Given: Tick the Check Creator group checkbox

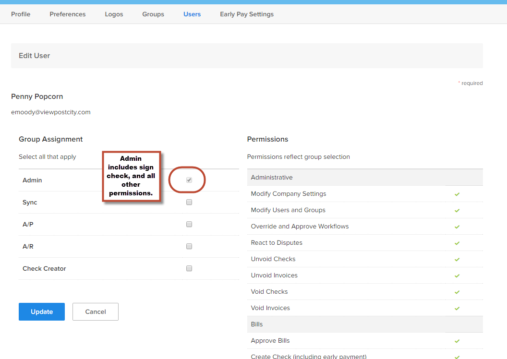Looking at the screenshot, I should click(189, 268).
